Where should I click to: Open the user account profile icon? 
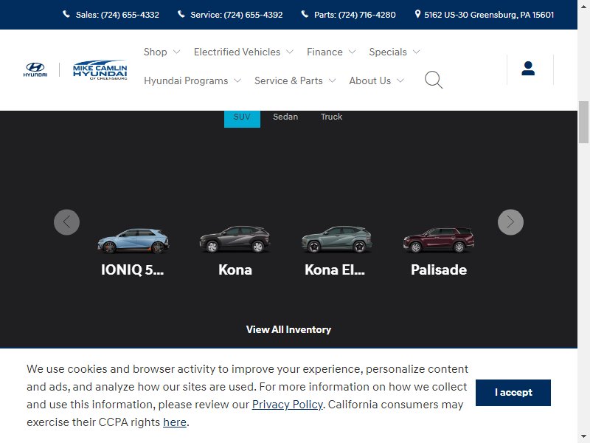click(x=528, y=69)
